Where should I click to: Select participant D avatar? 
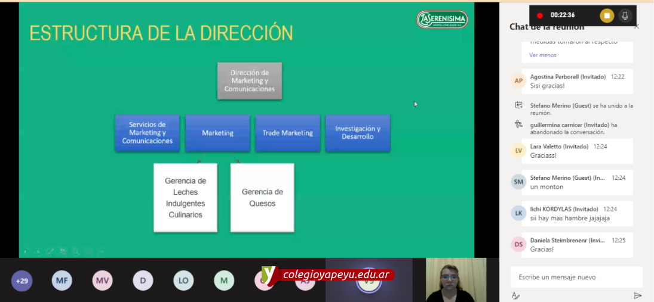click(143, 281)
